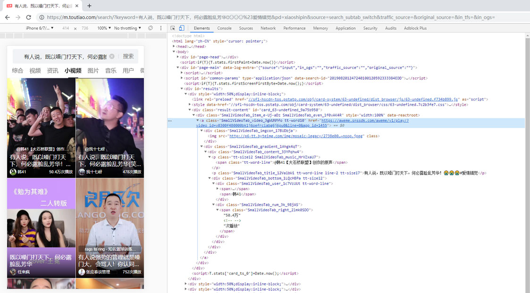Screen dimensions: 530x293
Task: Click the rotate screen orientation icon
Action: click(x=151, y=28)
